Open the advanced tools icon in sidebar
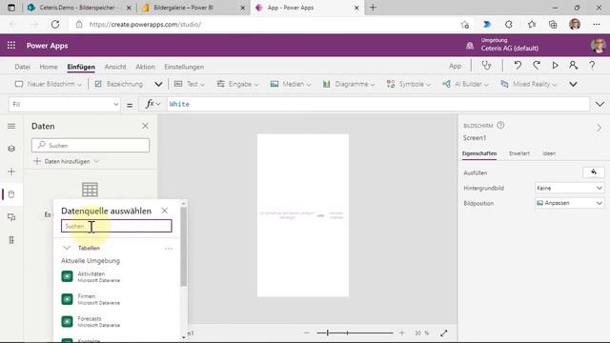The image size is (610, 343). pos(11,240)
